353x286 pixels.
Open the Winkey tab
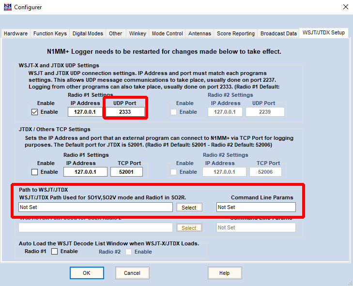click(138, 33)
